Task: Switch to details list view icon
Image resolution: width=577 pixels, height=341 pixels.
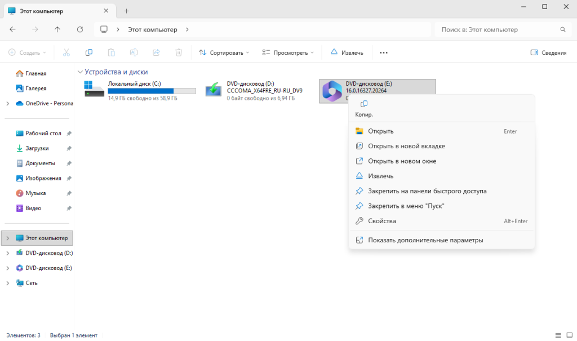Action: pos(558,335)
